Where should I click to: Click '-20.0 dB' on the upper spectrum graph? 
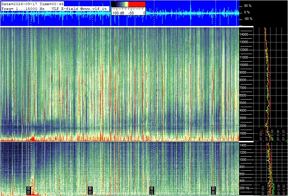(284, 135)
